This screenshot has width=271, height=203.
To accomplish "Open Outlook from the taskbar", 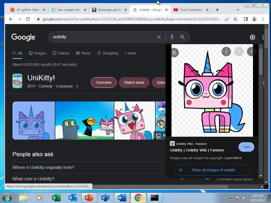I will pos(73,198).
